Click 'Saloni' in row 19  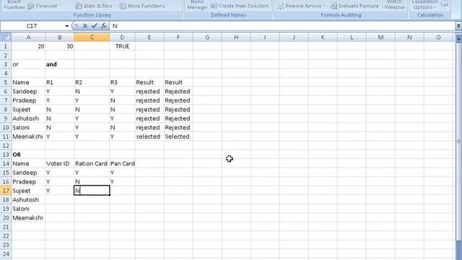pos(28,209)
